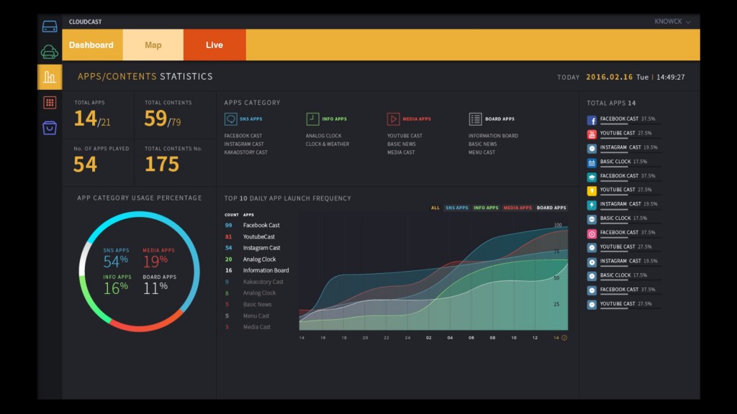
Task: Select KAKAOSTORY CAST under SNS Apps
Action: tap(246, 152)
